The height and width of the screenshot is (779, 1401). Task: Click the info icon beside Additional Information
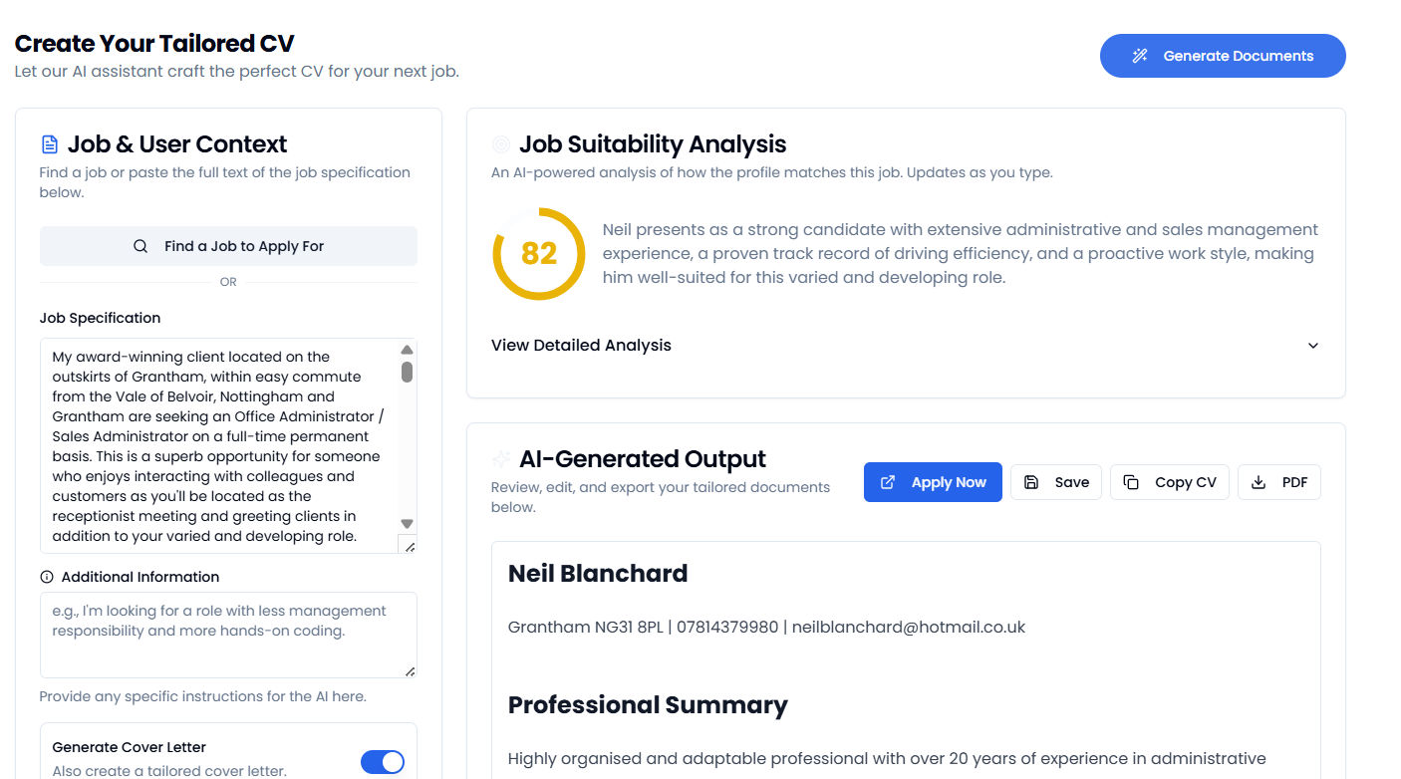(47, 576)
